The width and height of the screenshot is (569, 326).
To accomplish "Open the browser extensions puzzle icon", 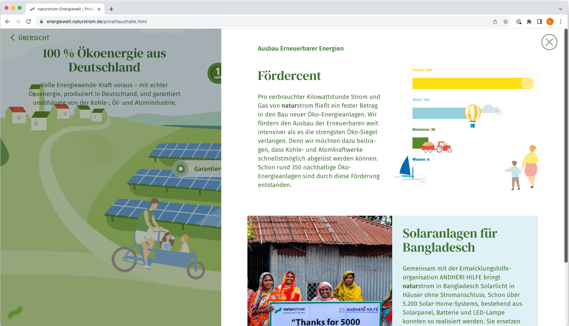I will pos(529,22).
